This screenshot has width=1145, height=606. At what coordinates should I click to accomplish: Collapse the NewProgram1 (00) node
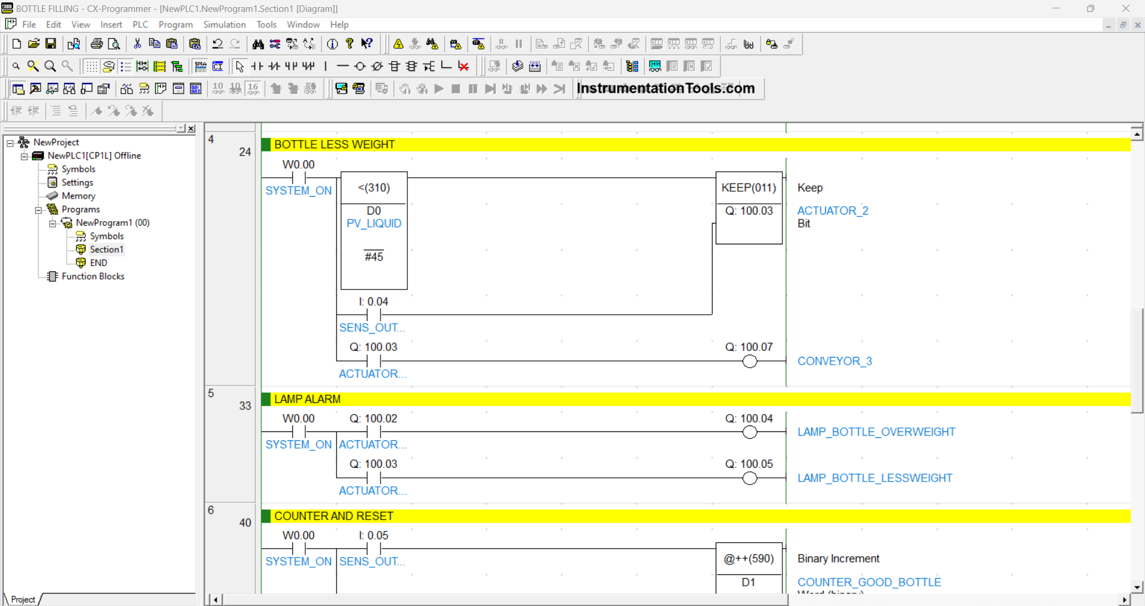click(x=52, y=223)
